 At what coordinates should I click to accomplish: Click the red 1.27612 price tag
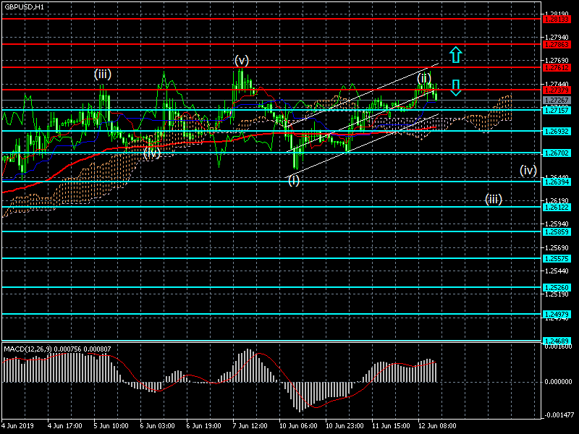556,67
